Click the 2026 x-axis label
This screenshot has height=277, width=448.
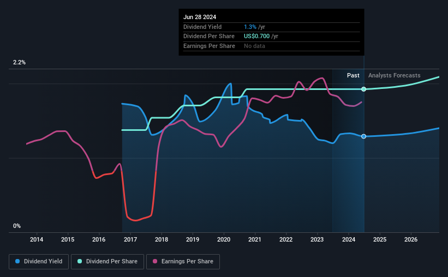411,239
